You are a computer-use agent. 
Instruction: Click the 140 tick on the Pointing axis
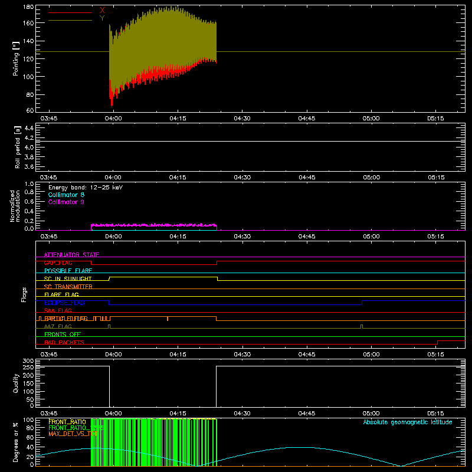28,41
